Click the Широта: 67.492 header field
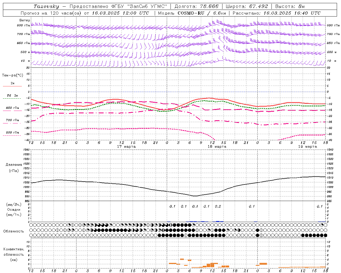 pyautogui.click(x=247, y=6)
